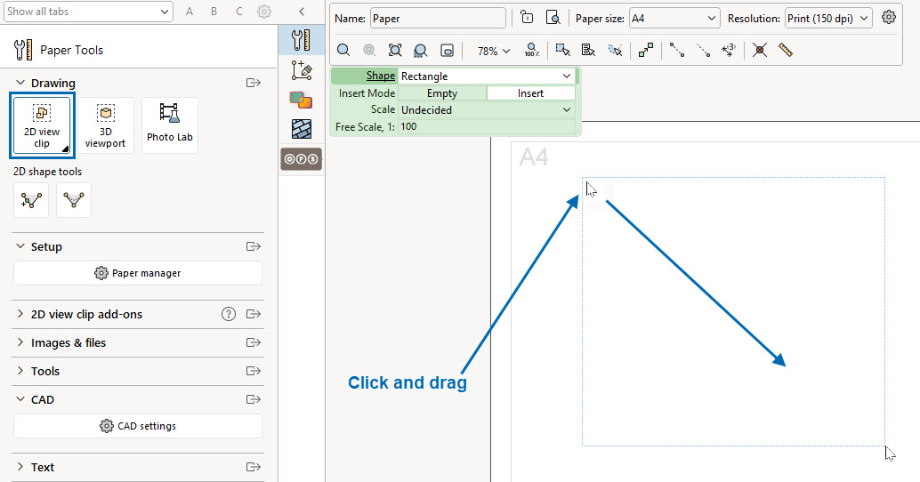Select the 3D viewport tool
This screenshot has width=920, height=482.
[x=106, y=125]
